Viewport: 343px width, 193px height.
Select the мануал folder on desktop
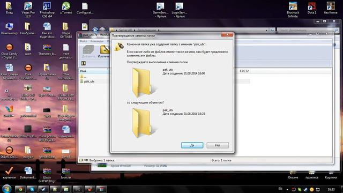click(28, 152)
